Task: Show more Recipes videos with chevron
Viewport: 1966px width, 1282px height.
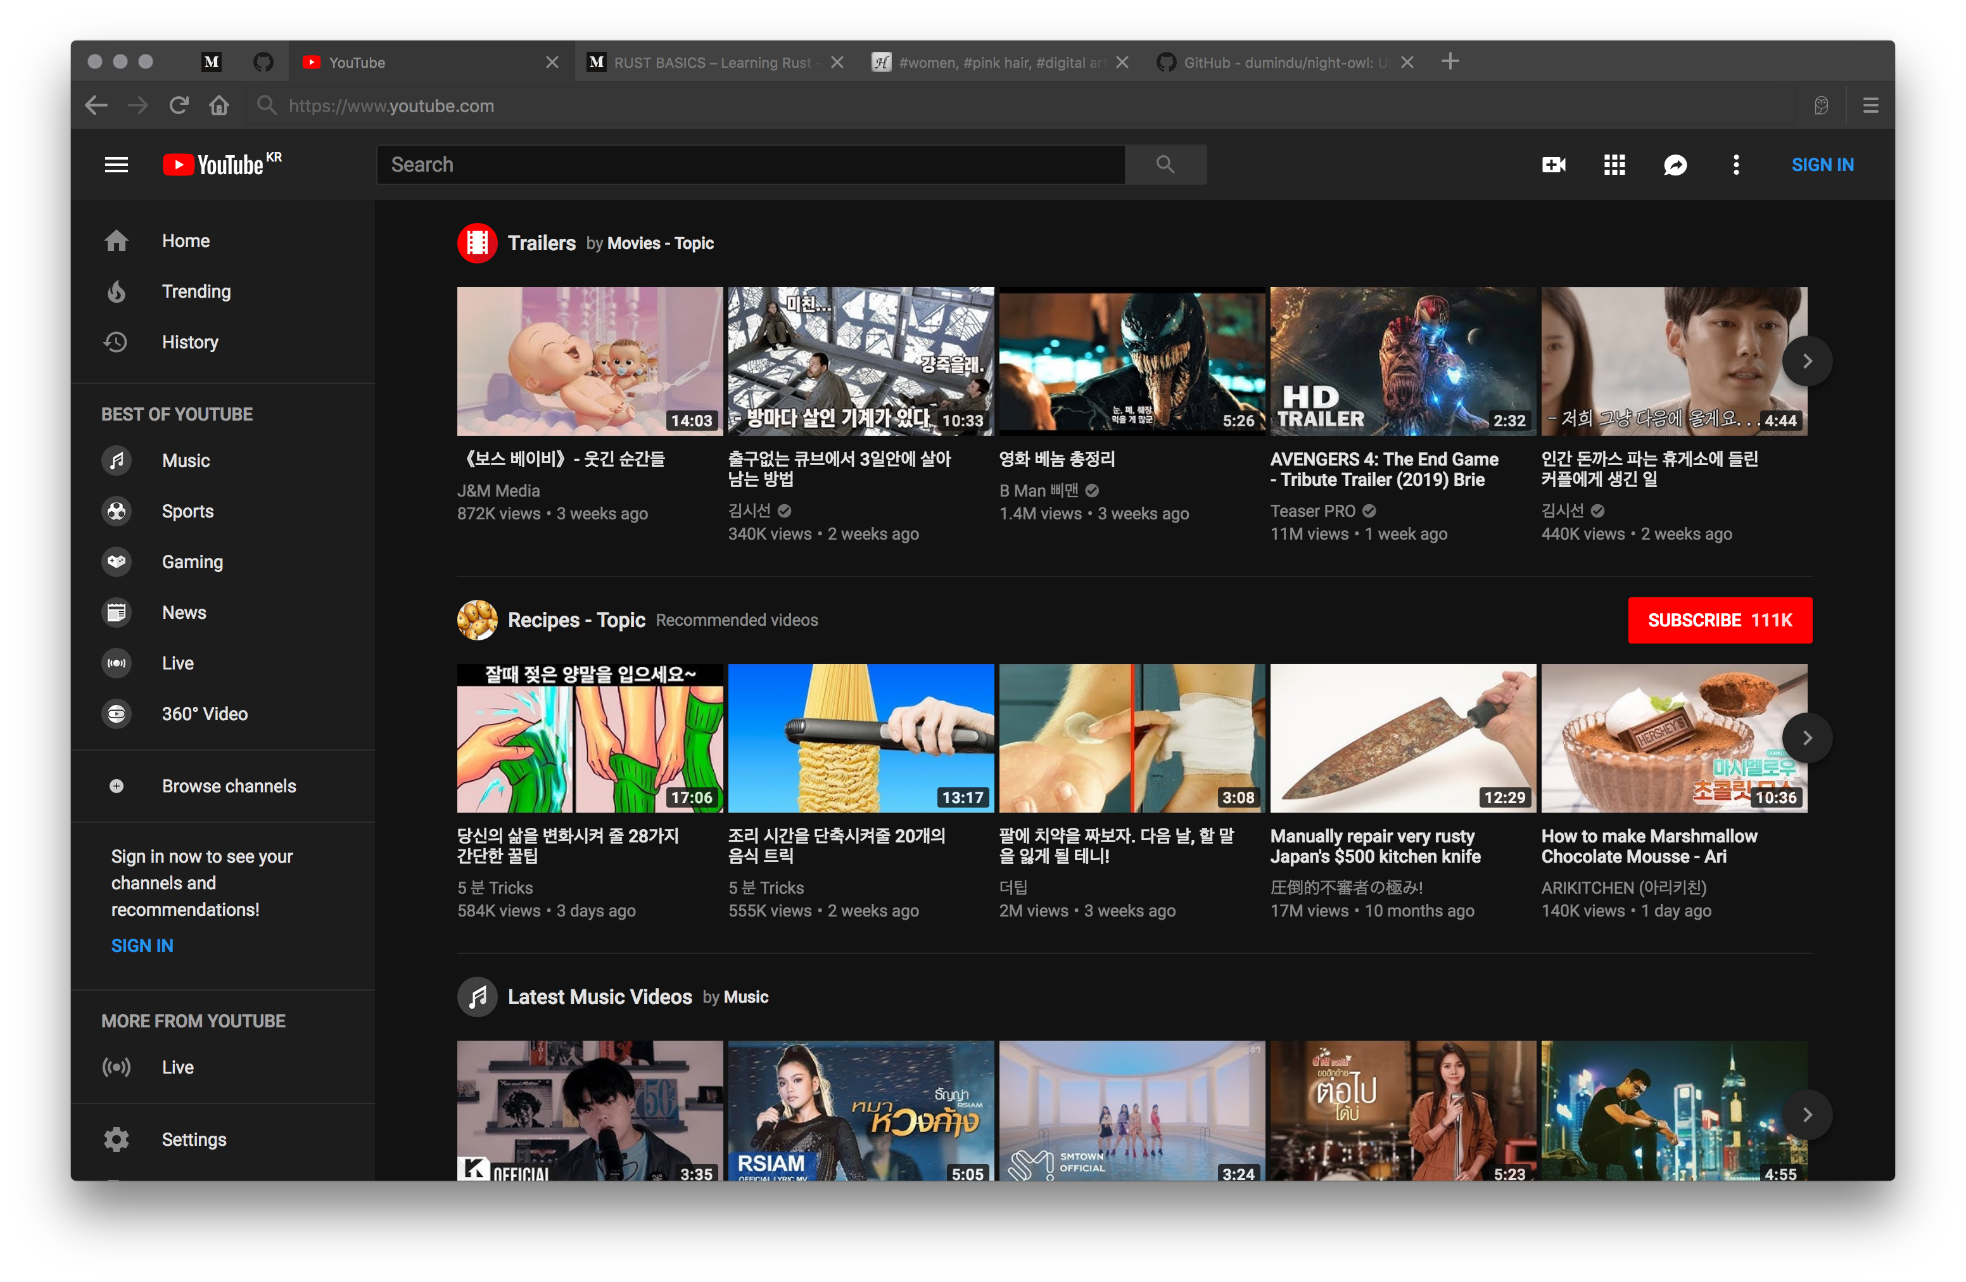Action: click(x=1806, y=738)
